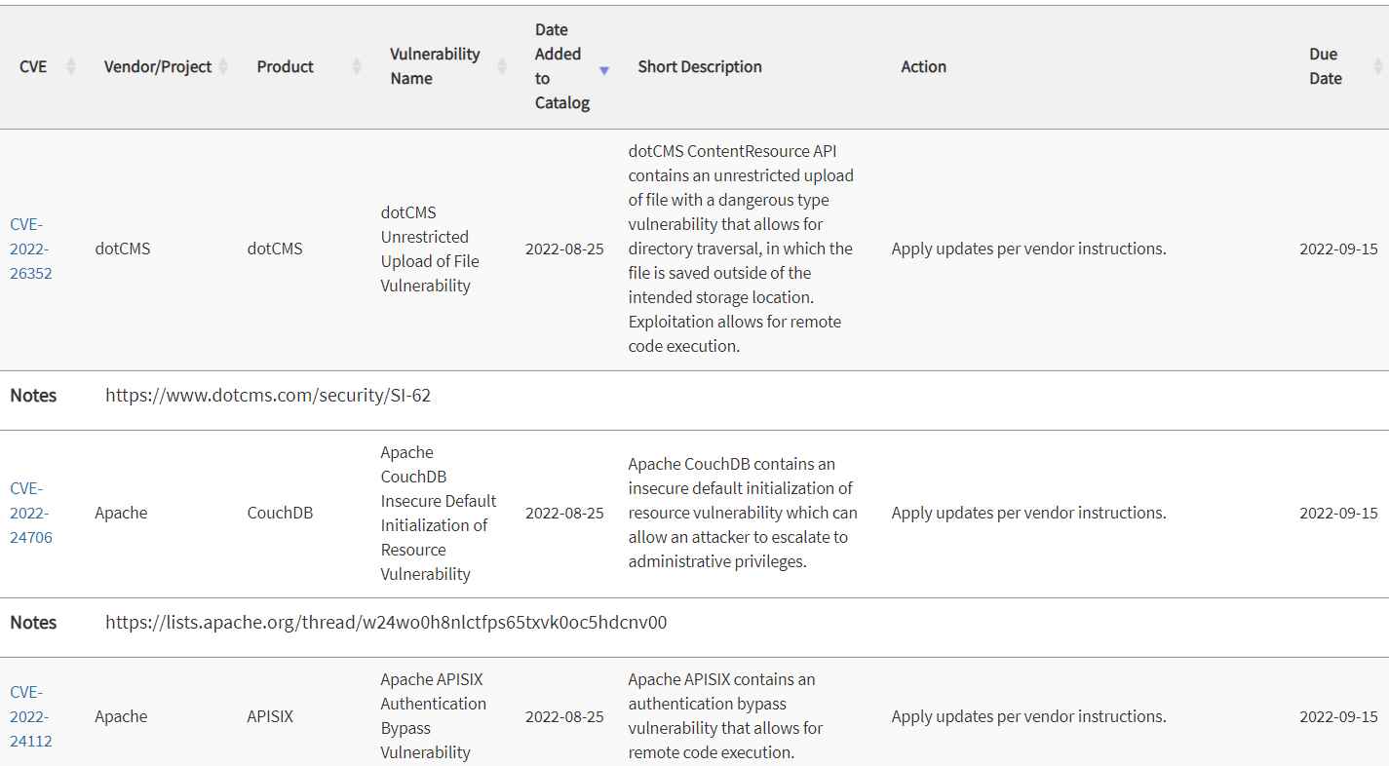
Task: Click dotCMS ContentResource API short description
Action: point(741,249)
